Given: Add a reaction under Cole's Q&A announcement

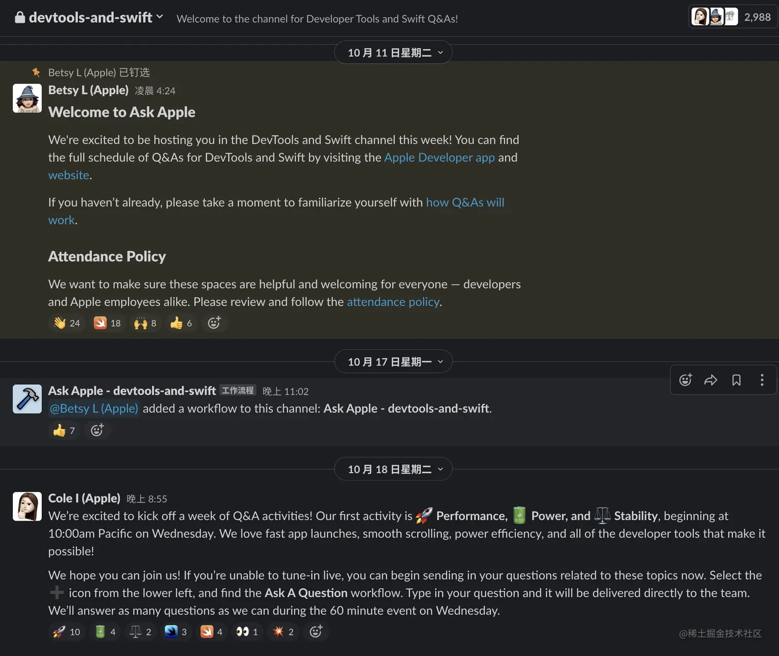Looking at the screenshot, I should (x=316, y=632).
